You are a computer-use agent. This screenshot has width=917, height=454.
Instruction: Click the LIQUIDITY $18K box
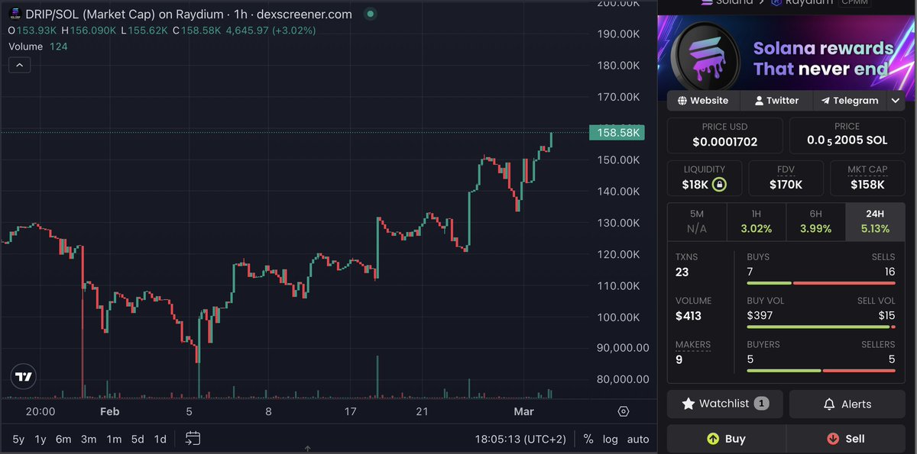tap(705, 178)
